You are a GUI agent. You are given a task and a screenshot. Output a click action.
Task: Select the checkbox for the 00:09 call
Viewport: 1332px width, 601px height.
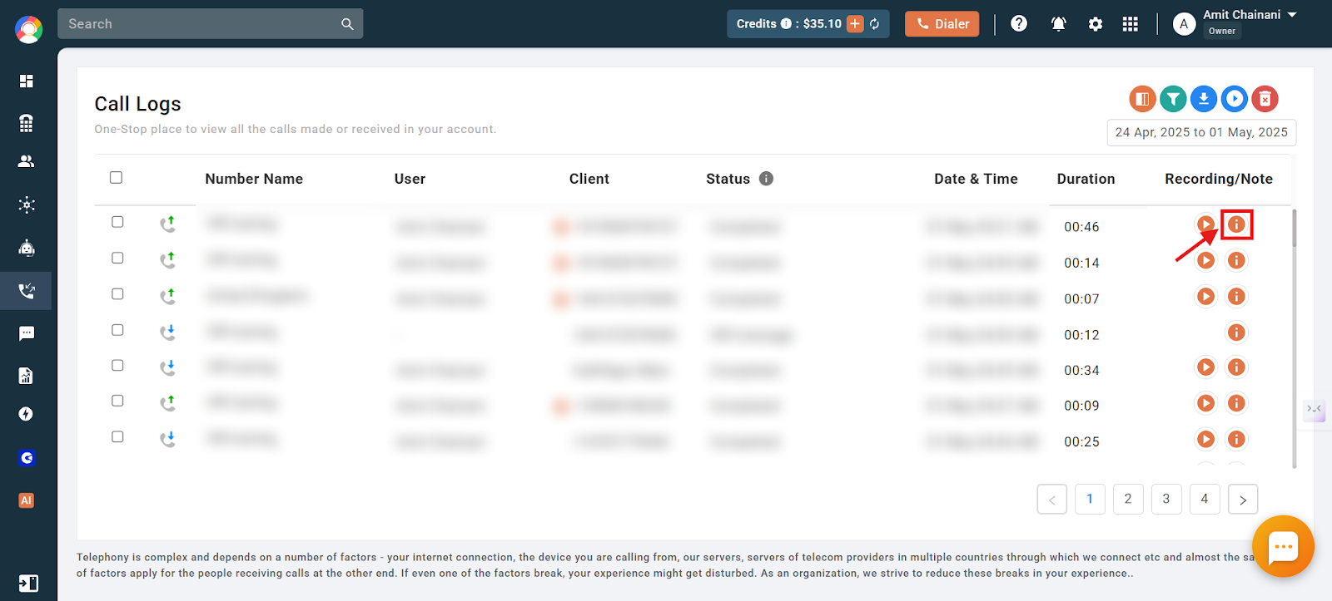tap(117, 401)
